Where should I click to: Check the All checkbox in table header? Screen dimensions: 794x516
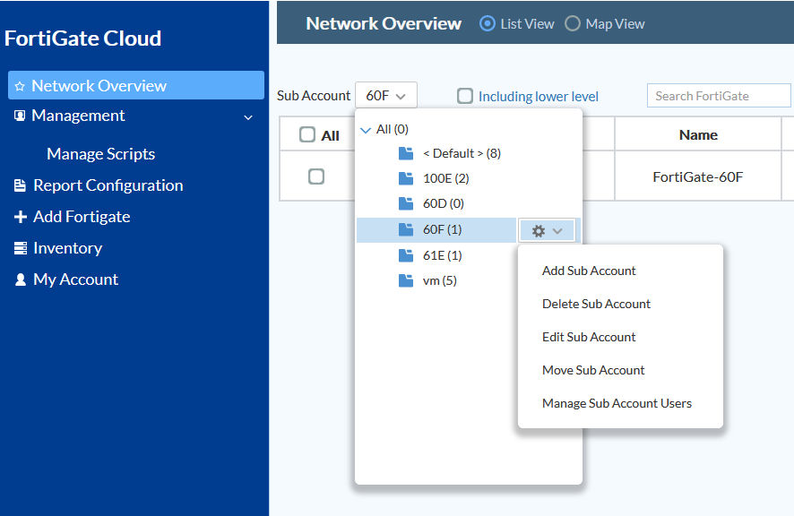[306, 134]
